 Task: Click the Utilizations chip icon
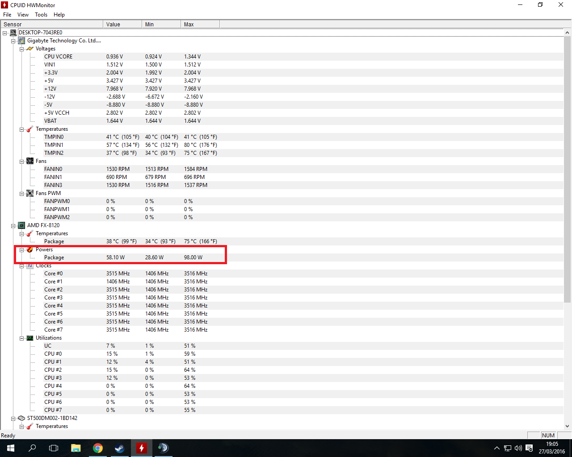click(x=30, y=338)
